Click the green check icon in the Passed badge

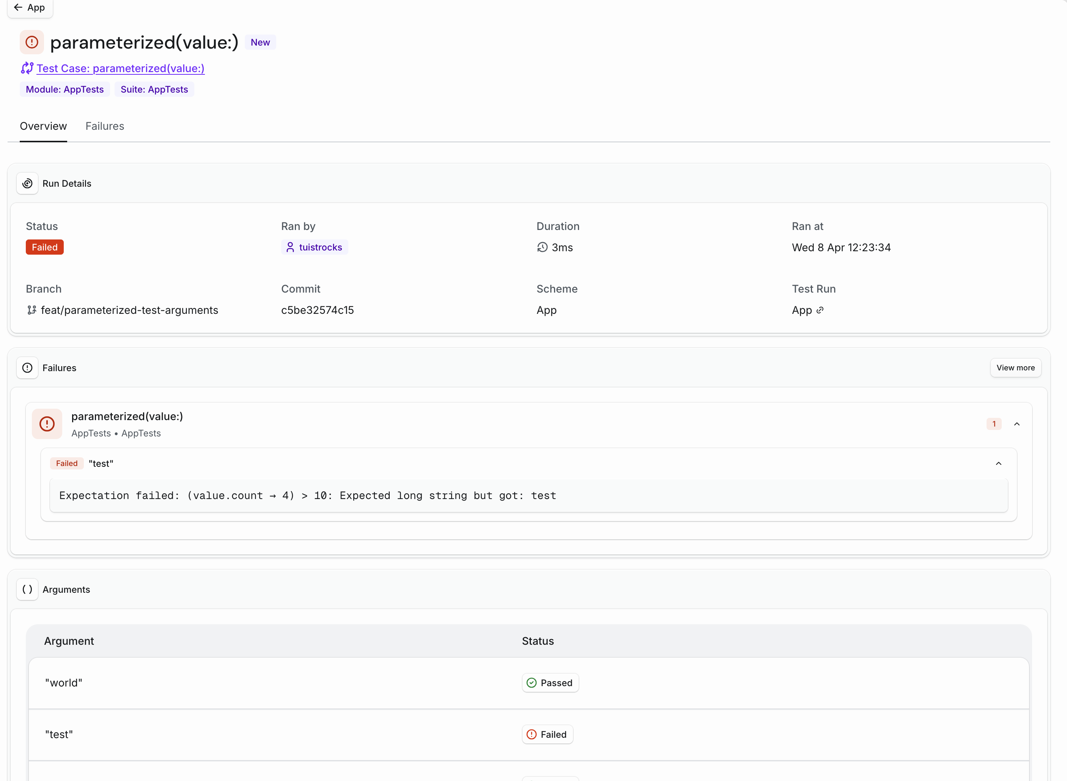pos(531,683)
